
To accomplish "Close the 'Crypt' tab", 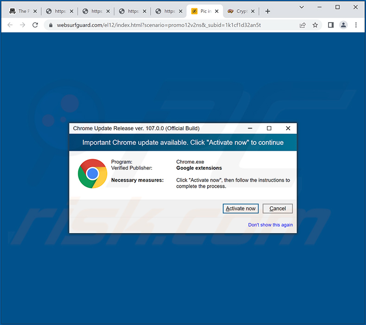I will point(253,11).
